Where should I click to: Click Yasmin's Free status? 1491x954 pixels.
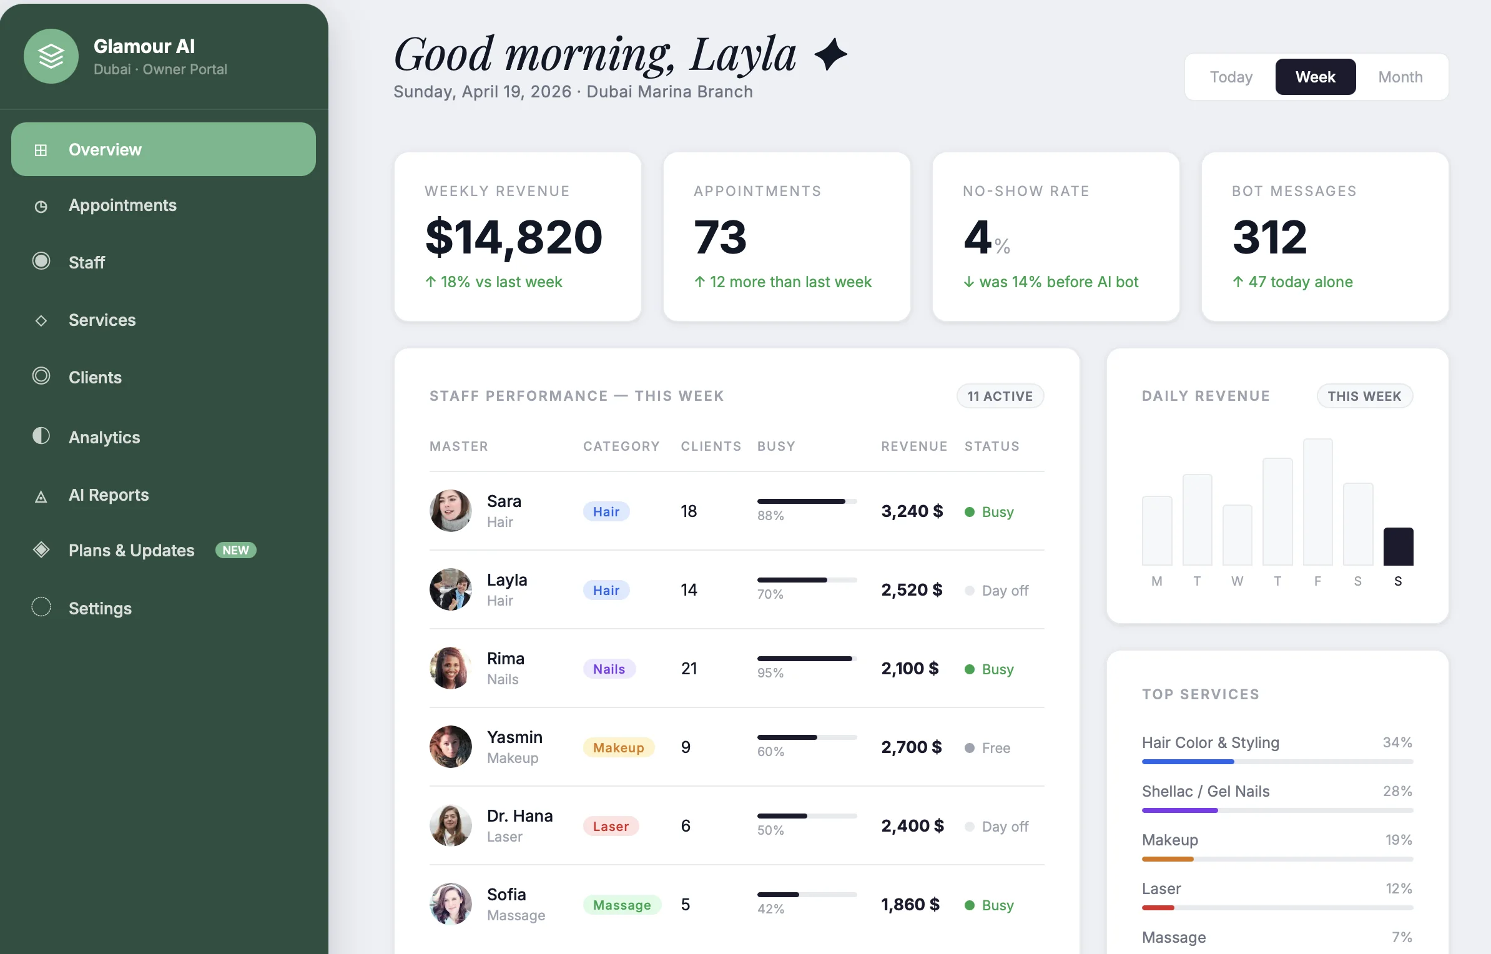[x=987, y=748]
